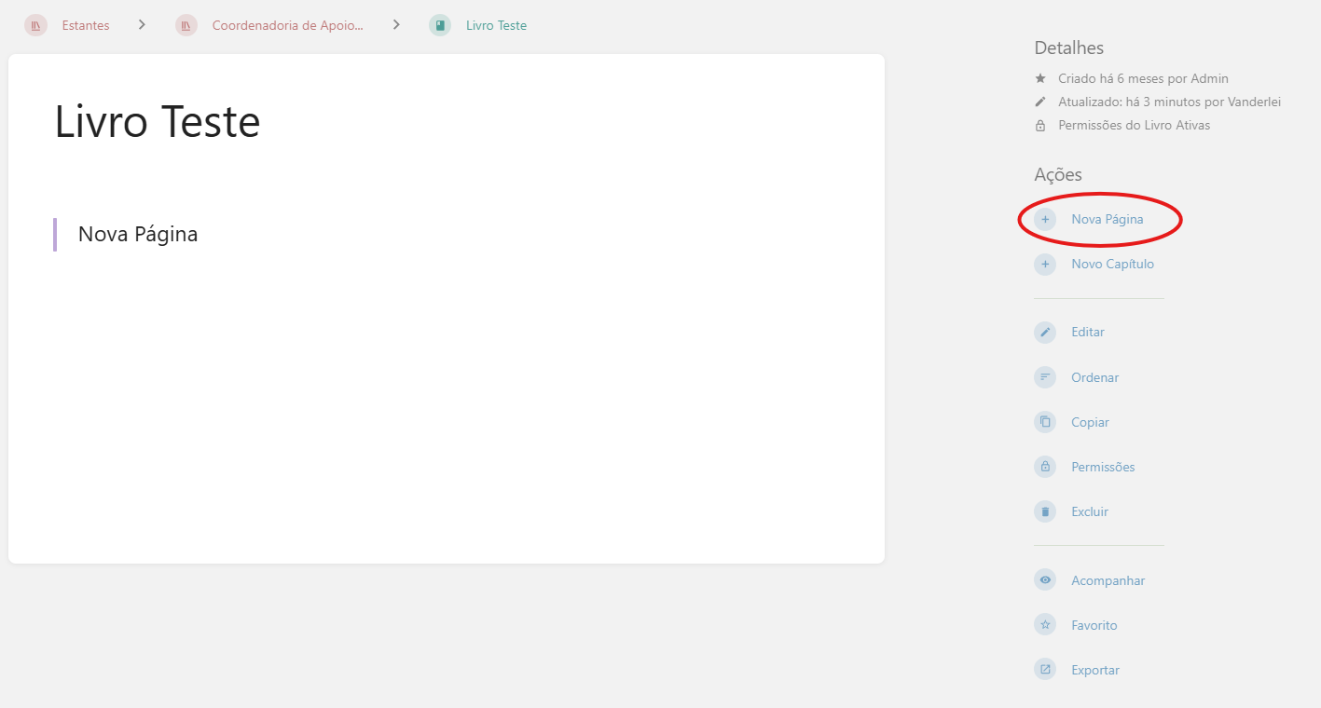This screenshot has width=1321, height=708.
Task: Select the Acompanhar action
Action: (1108, 580)
